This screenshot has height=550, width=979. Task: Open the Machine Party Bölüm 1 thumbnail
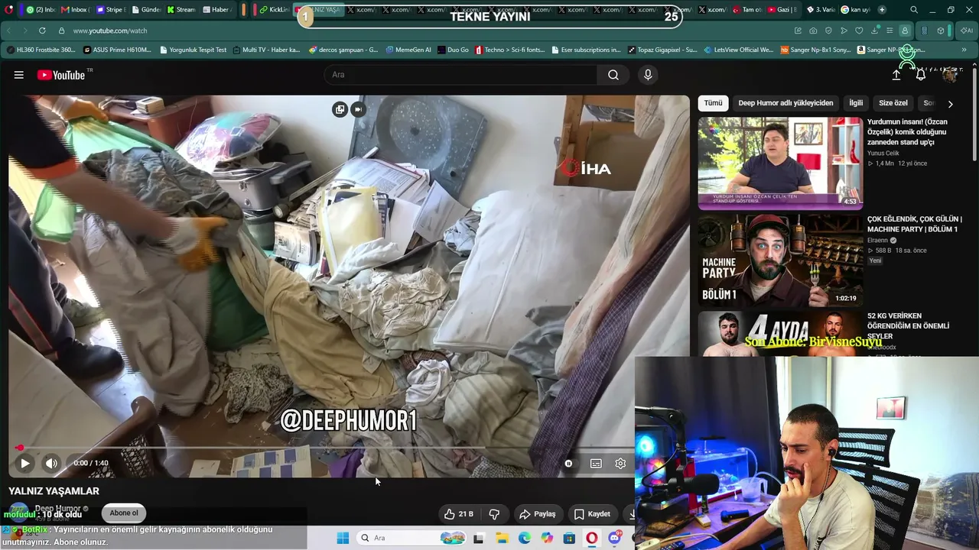[780, 260]
